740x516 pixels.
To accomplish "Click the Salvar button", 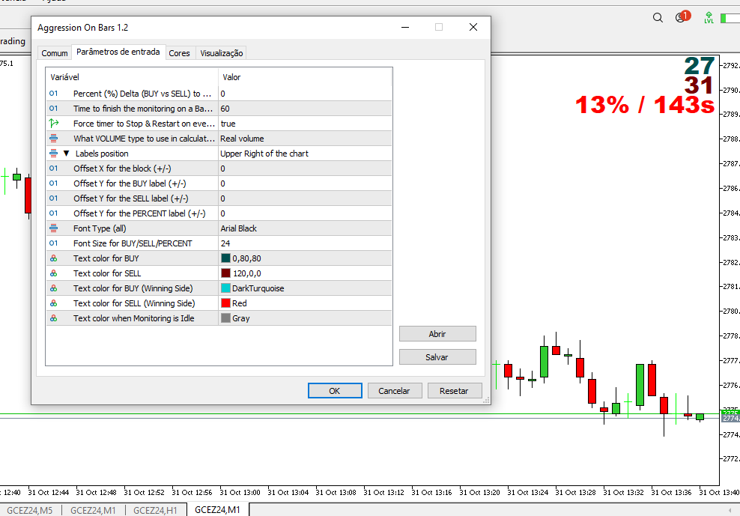I will 437,357.
